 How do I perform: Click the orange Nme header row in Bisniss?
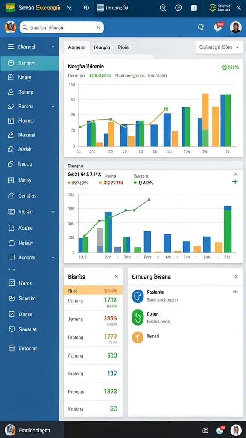pyautogui.click(x=93, y=290)
